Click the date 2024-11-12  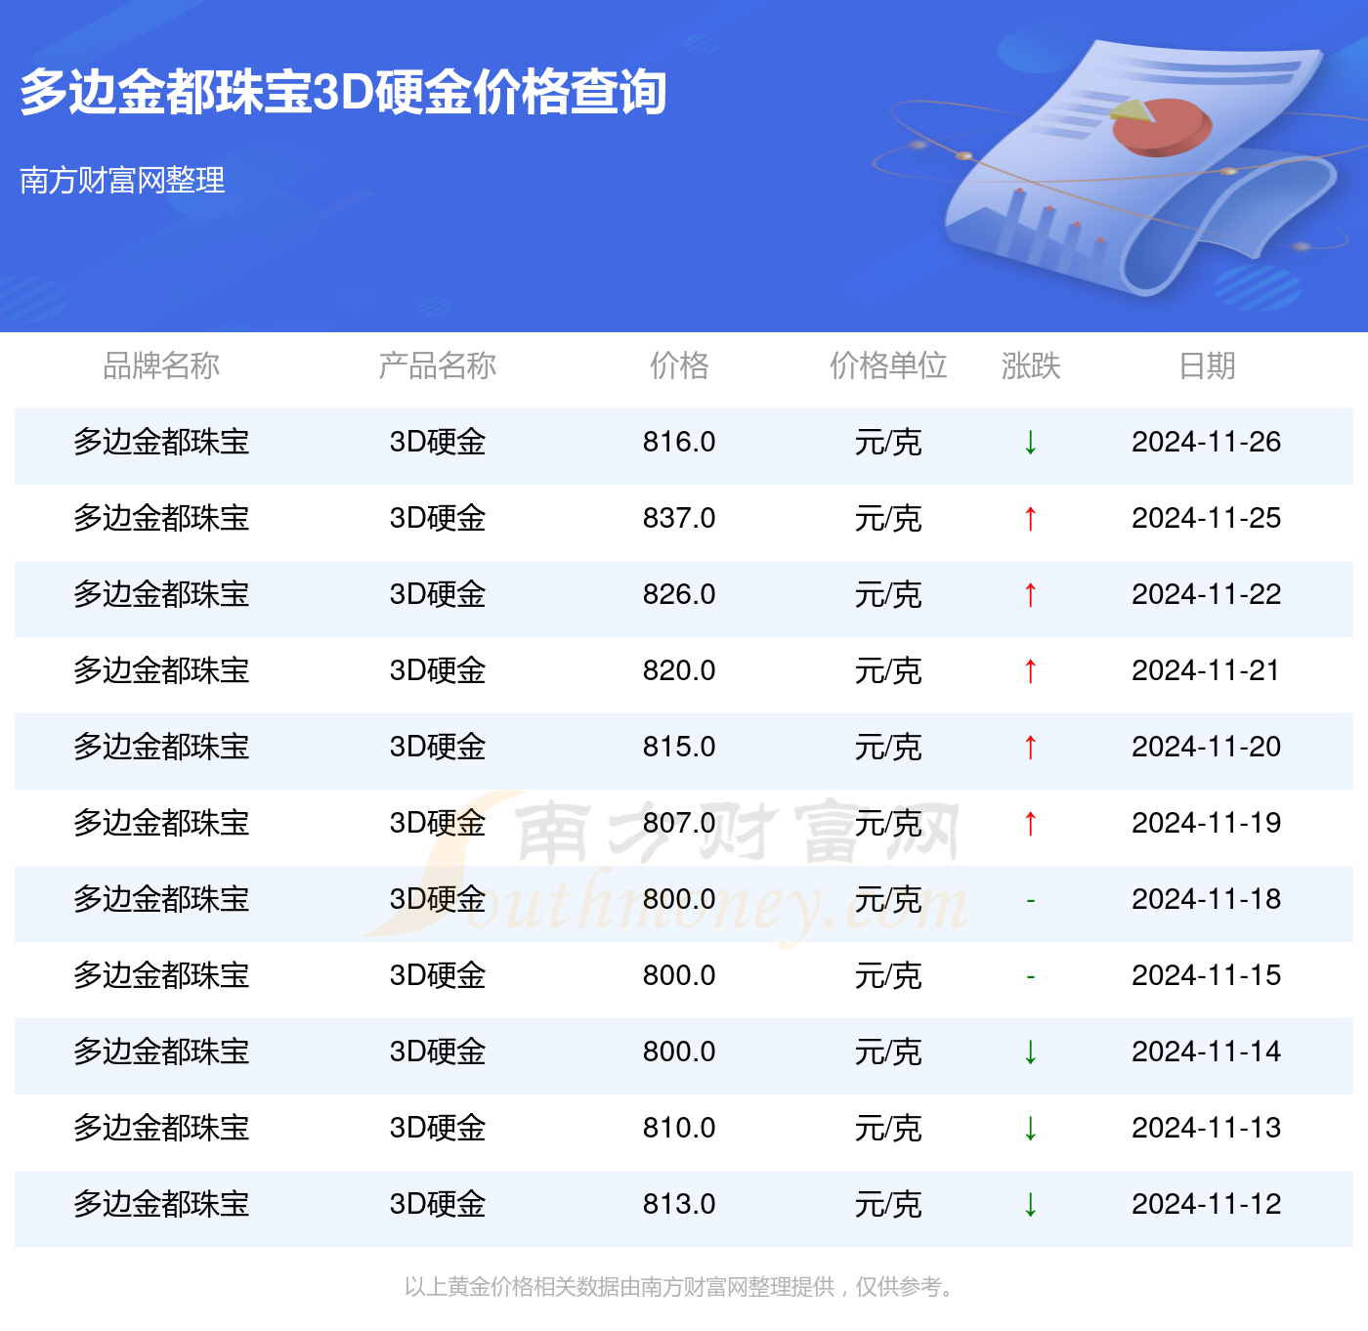1207,1204
